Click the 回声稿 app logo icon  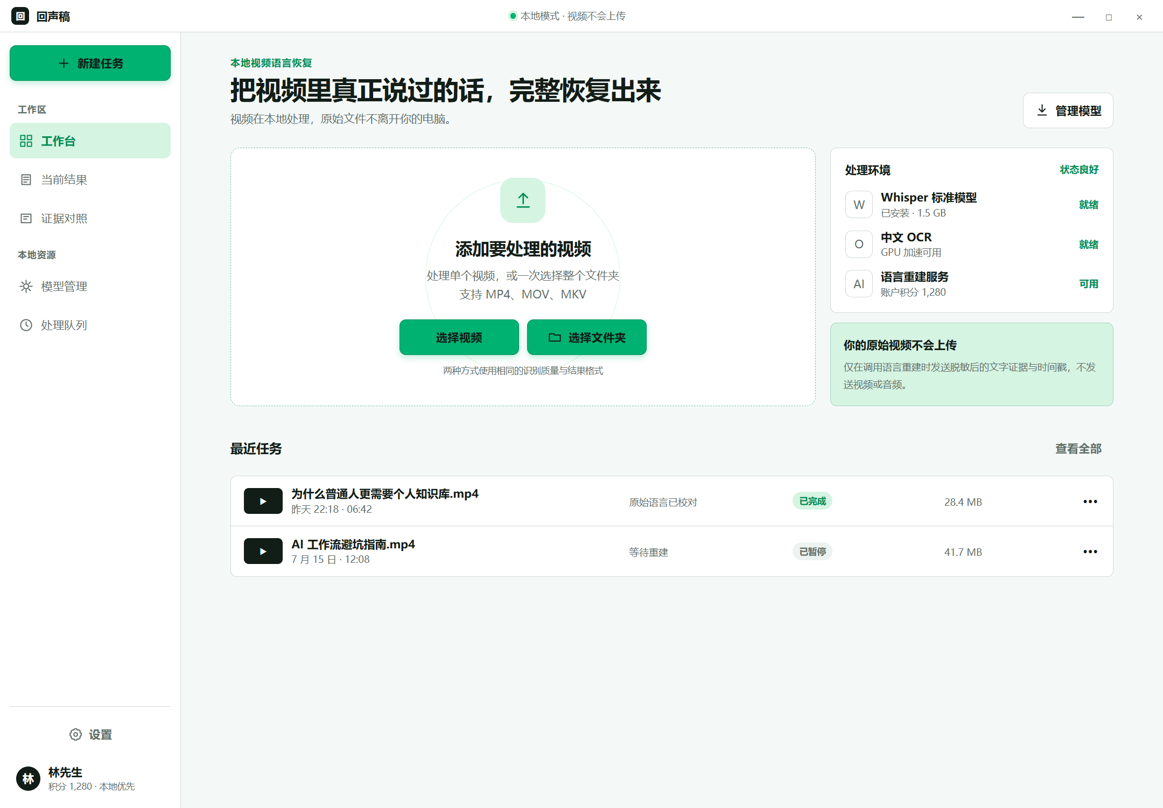(20, 16)
